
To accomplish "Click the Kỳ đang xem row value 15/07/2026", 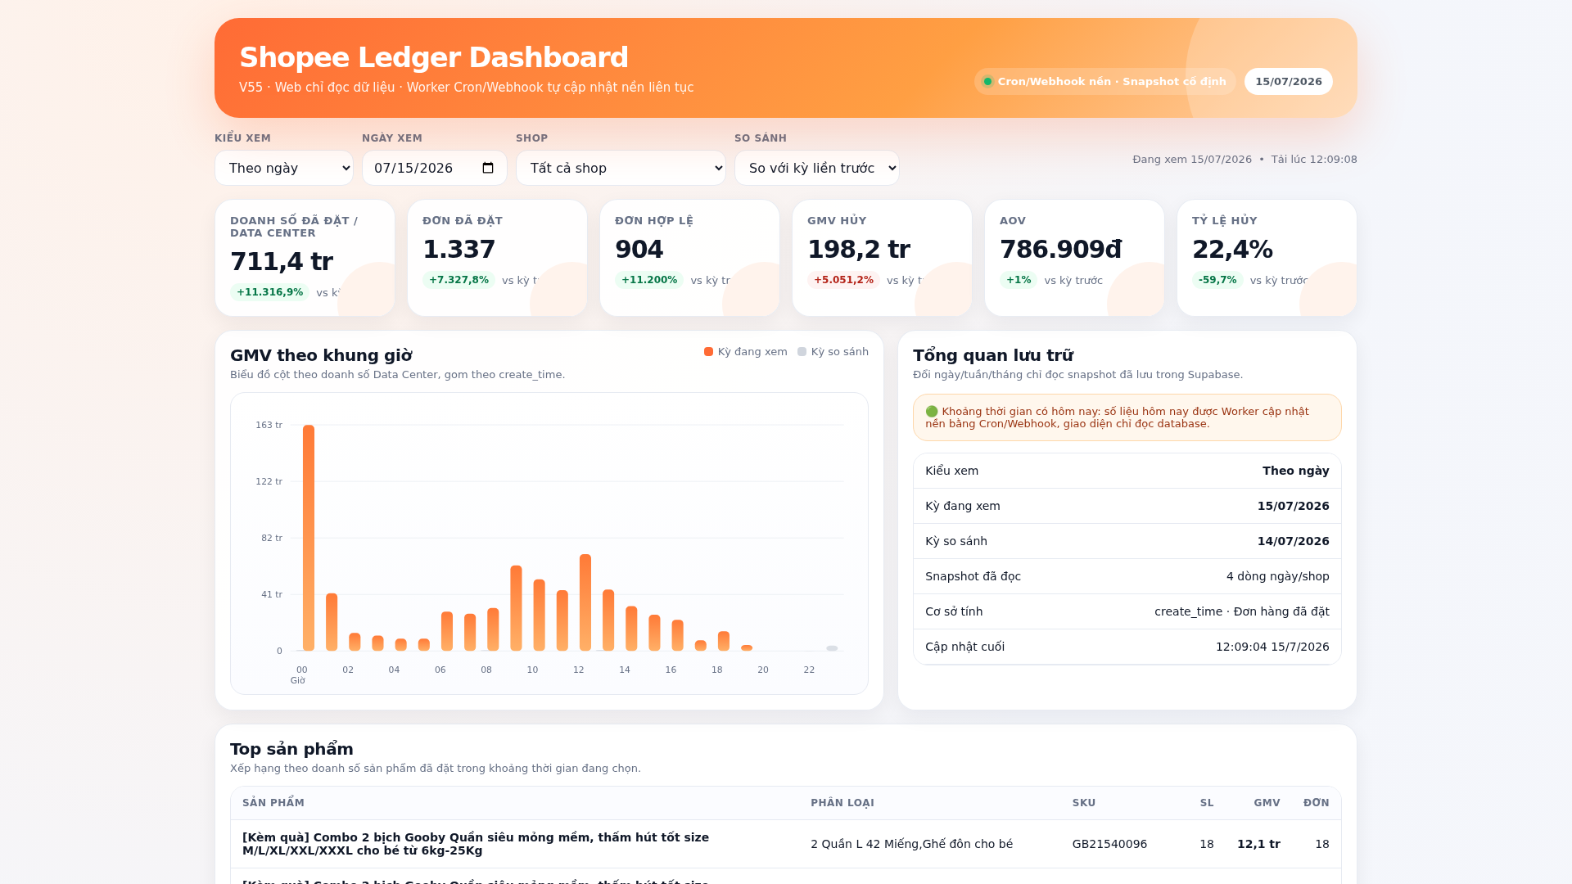I will pyautogui.click(x=1293, y=506).
